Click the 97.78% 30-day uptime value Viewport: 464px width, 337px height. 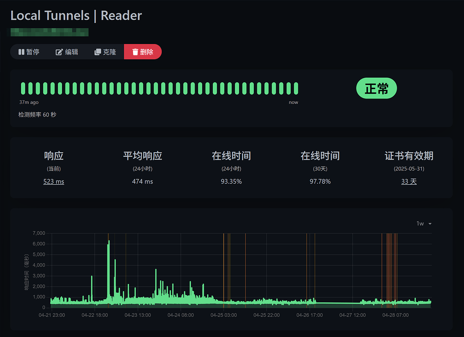point(320,182)
